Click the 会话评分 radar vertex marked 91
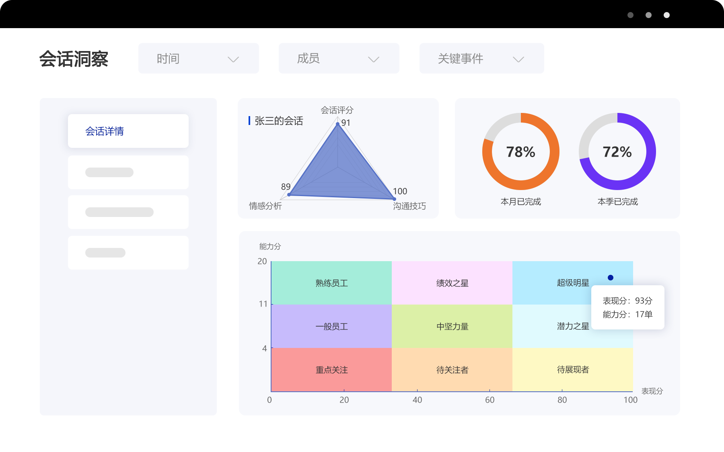 [337, 124]
